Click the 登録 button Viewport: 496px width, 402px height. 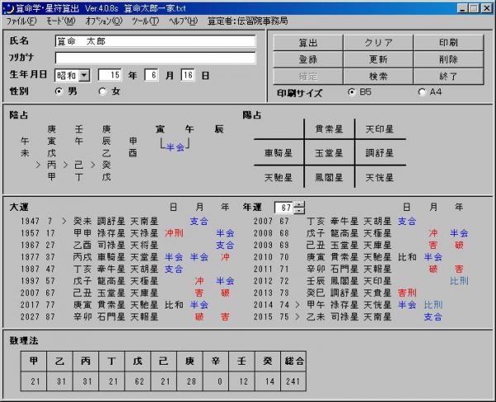(x=308, y=60)
